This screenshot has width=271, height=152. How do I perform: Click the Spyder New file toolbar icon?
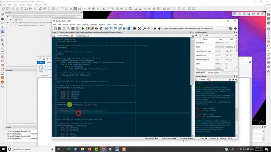pos(55,28)
